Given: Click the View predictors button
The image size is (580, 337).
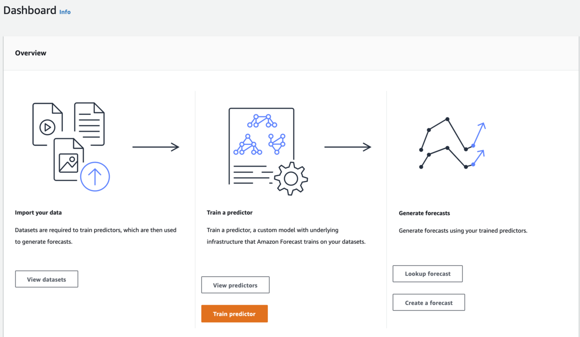Looking at the screenshot, I should (x=235, y=285).
